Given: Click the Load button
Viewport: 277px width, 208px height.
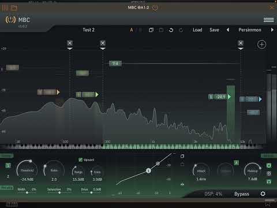Looking at the screenshot, I should coord(197,30).
